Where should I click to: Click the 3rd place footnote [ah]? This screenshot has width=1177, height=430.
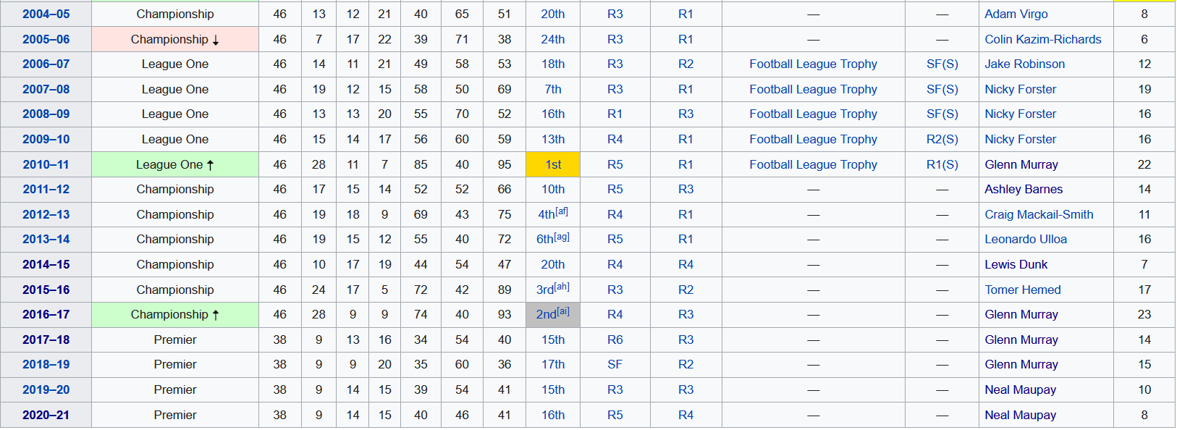tap(562, 287)
